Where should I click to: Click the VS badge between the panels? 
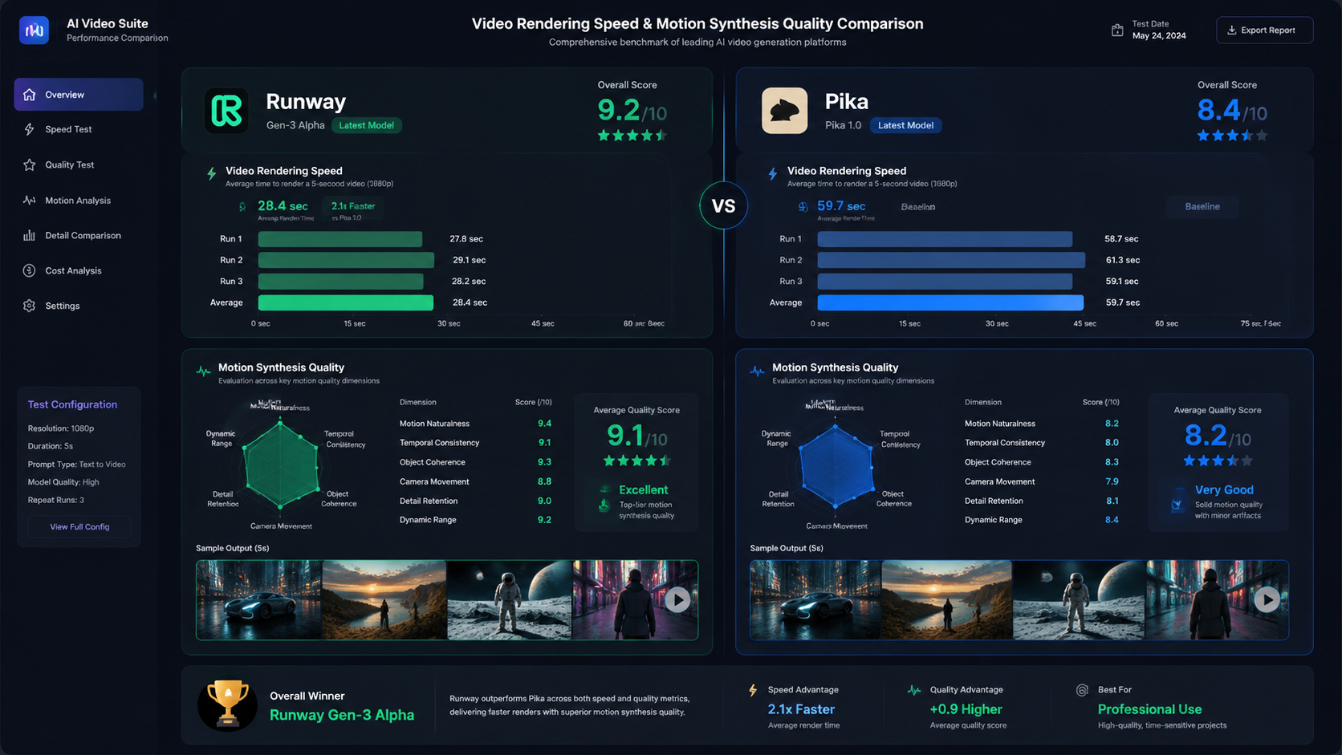[723, 206]
